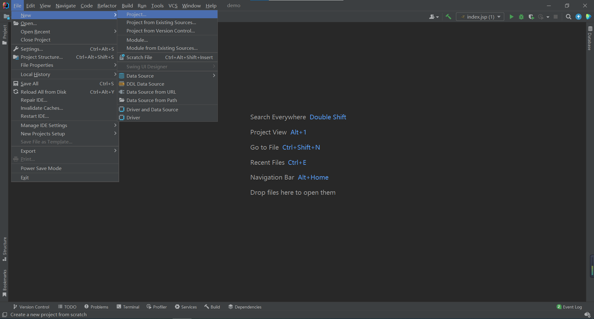
Task: Run index.jsp with the green play icon
Action: 511,17
